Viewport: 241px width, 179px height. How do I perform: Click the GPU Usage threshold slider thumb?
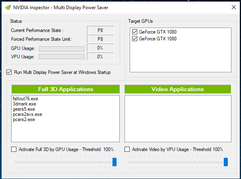(x=114, y=162)
